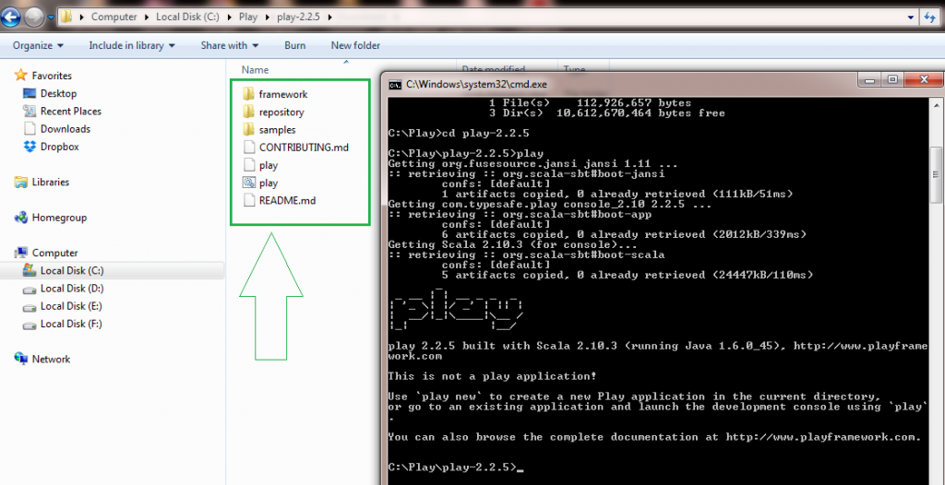Select the plain play file icon
The height and width of the screenshot is (485, 945).
248,165
